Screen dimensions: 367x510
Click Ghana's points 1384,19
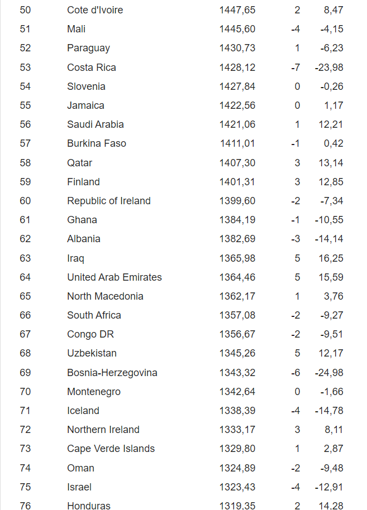[237, 220]
